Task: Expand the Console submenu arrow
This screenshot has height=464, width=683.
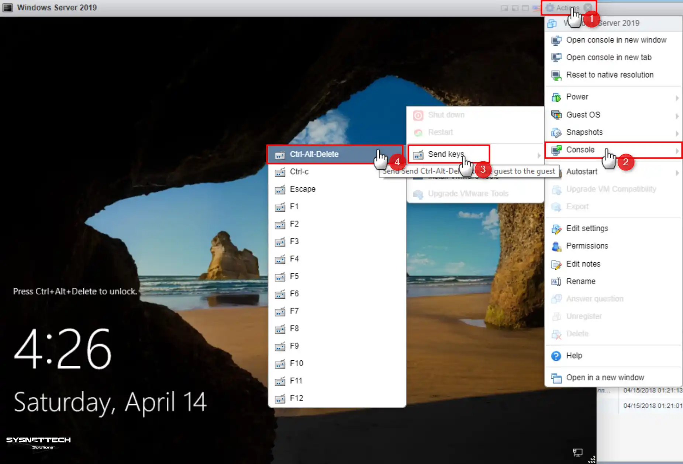Action: (677, 151)
